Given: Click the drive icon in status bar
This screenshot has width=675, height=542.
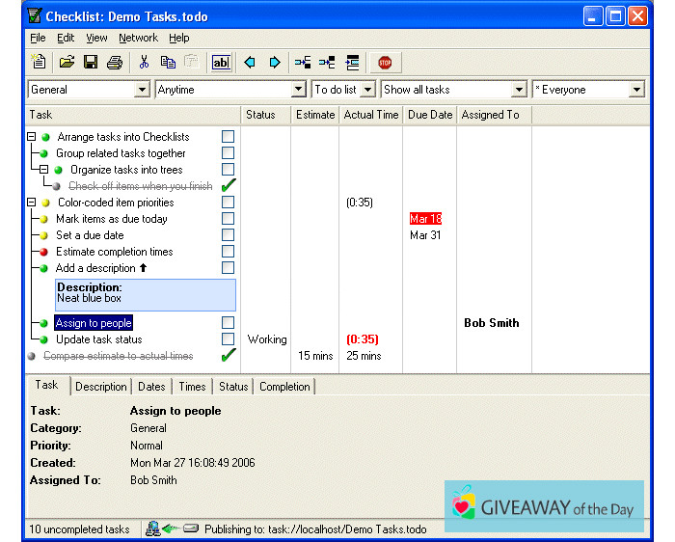Looking at the screenshot, I should [x=191, y=528].
